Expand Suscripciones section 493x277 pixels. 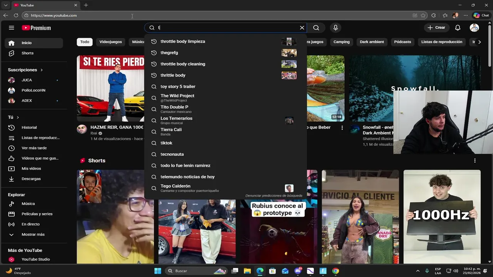pos(25,70)
